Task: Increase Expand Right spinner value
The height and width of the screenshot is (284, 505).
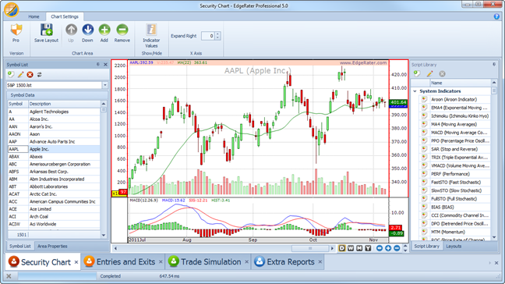Action: [217, 34]
